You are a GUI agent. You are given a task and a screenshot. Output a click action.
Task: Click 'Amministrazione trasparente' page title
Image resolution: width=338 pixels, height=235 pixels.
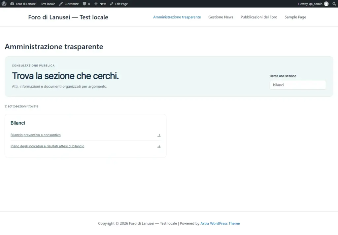point(54,46)
